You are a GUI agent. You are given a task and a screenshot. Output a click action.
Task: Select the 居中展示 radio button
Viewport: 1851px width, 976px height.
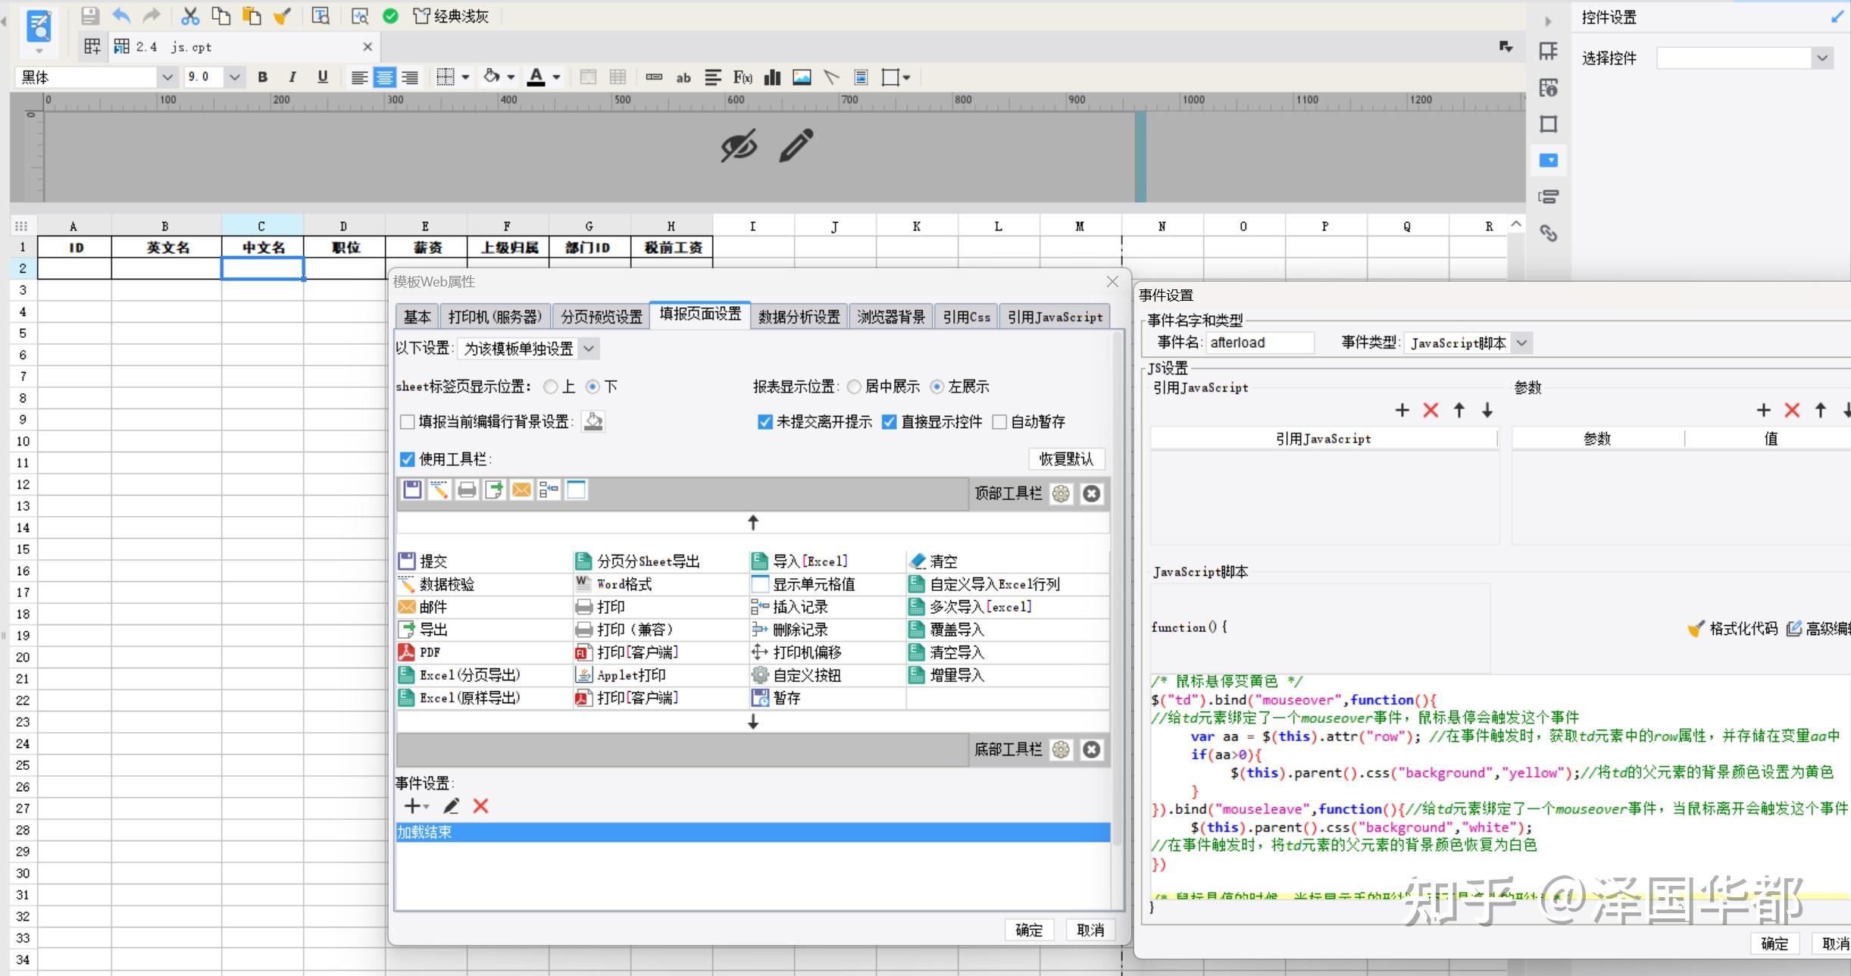click(854, 386)
